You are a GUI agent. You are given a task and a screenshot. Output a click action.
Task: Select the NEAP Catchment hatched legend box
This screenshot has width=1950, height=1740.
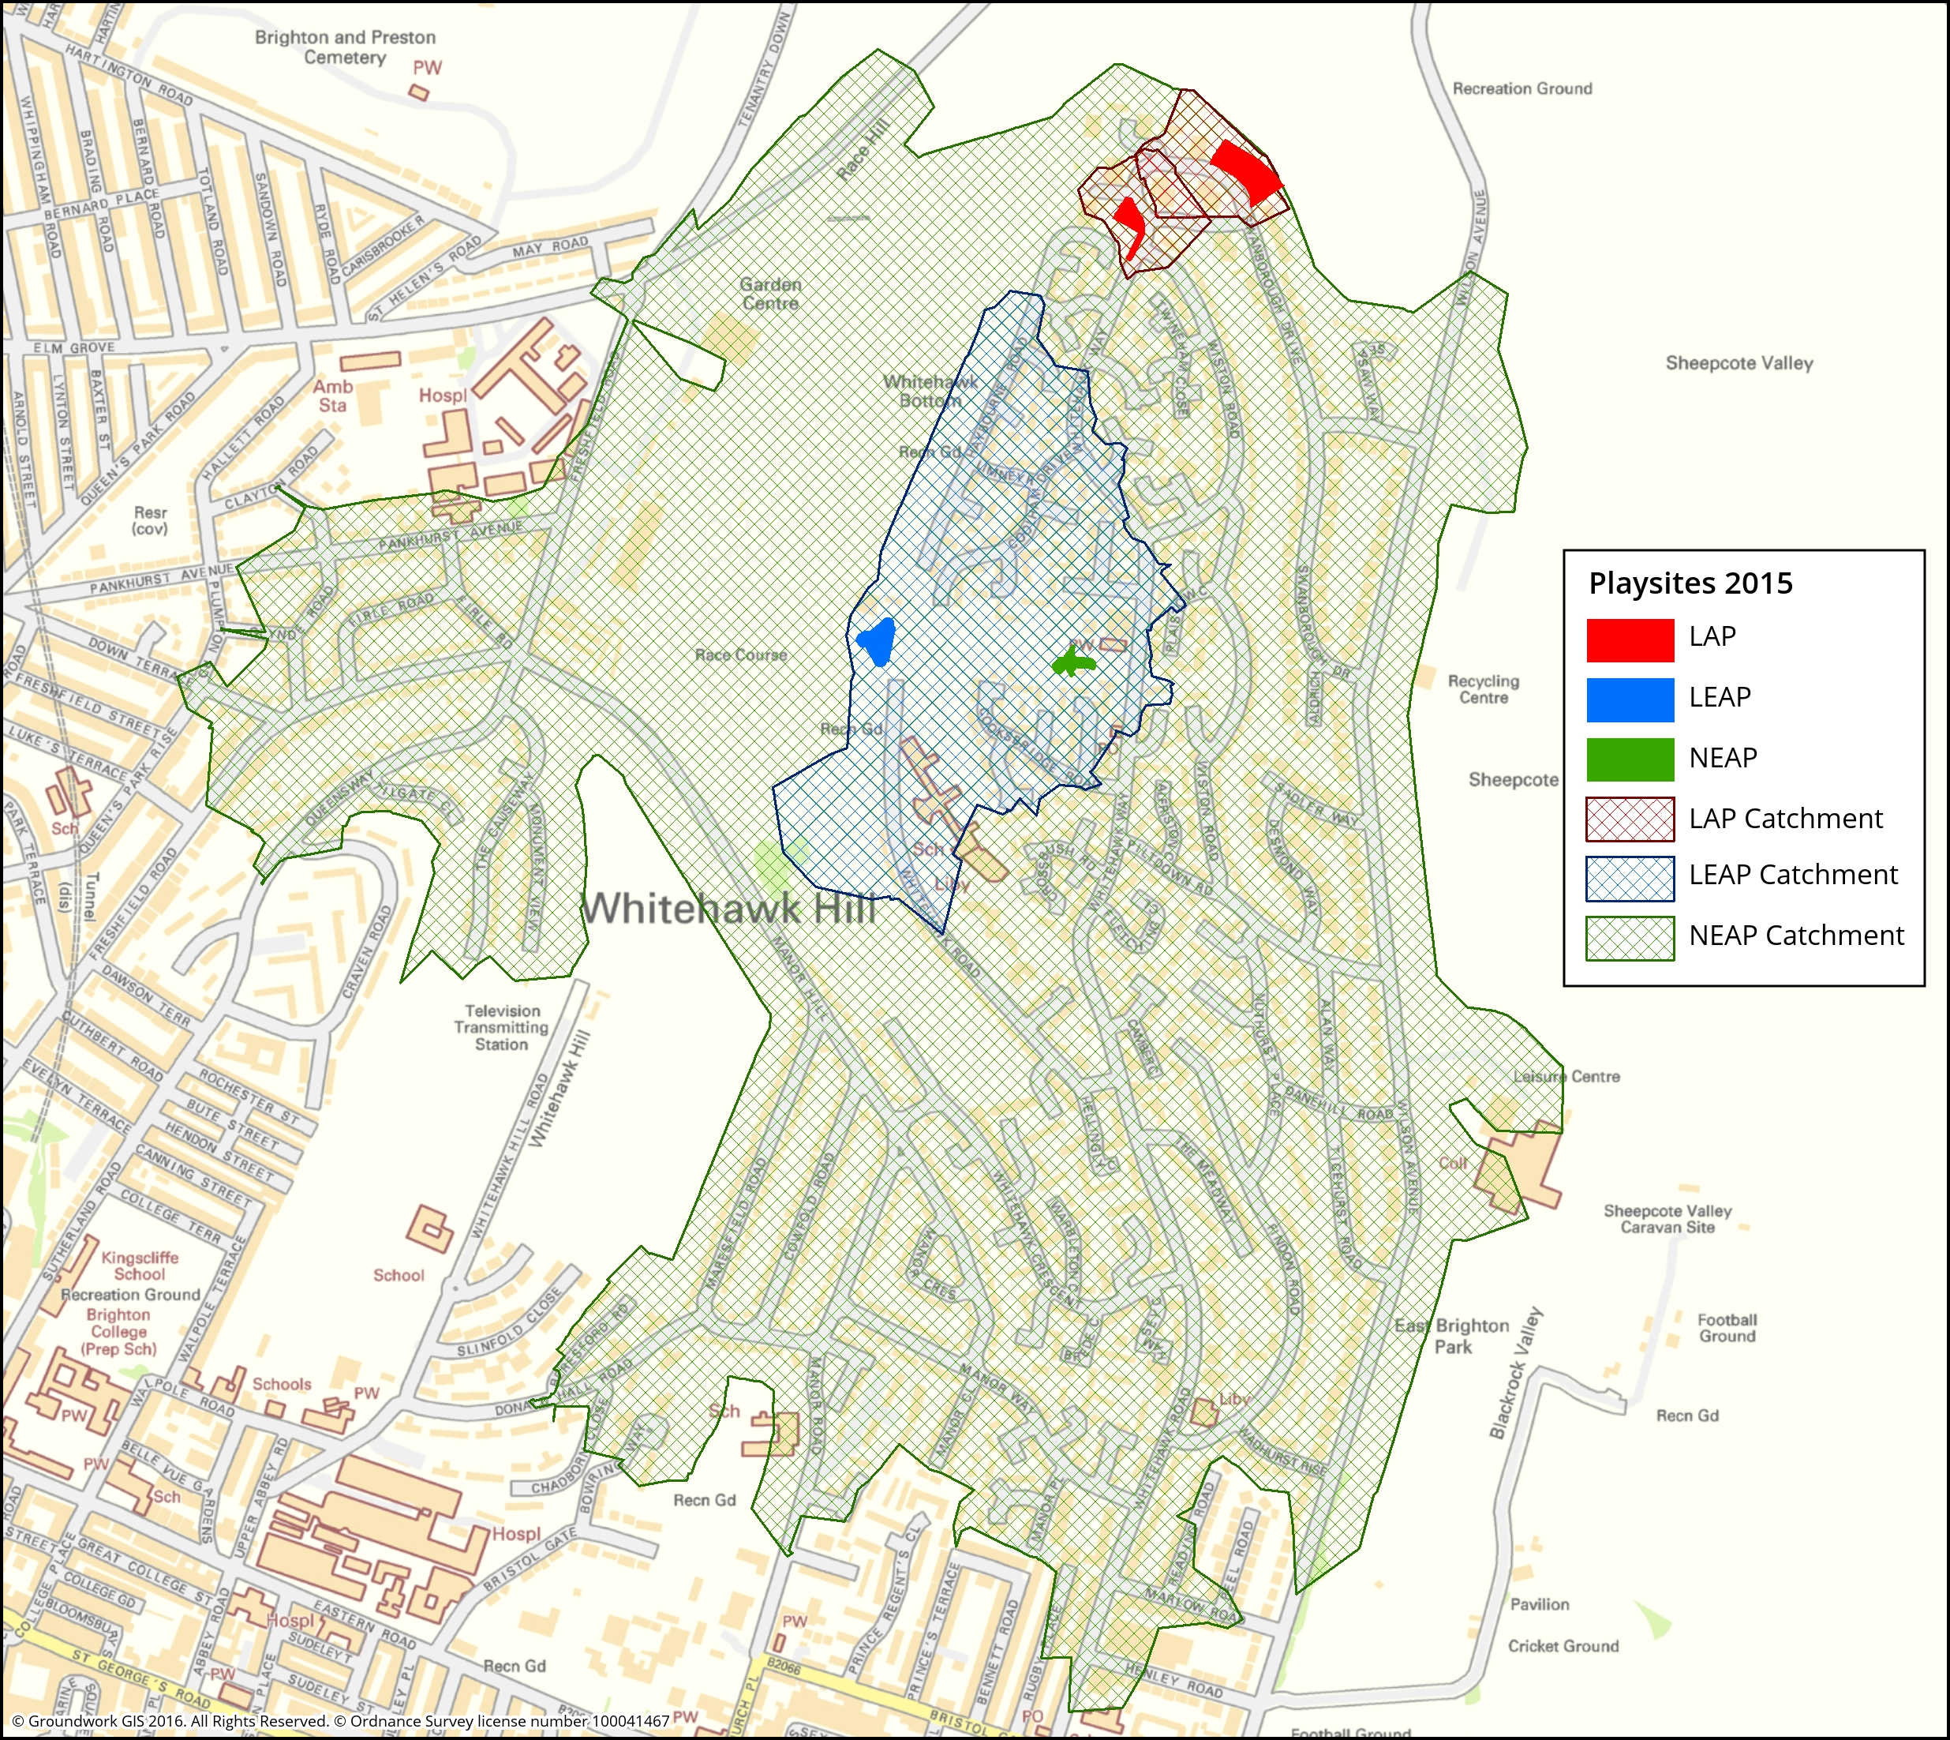[x=1630, y=938]
